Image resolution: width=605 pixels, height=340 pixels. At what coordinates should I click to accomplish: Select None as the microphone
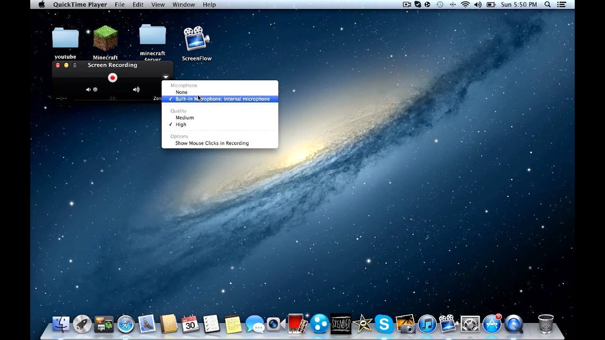(x=220, y=92)
